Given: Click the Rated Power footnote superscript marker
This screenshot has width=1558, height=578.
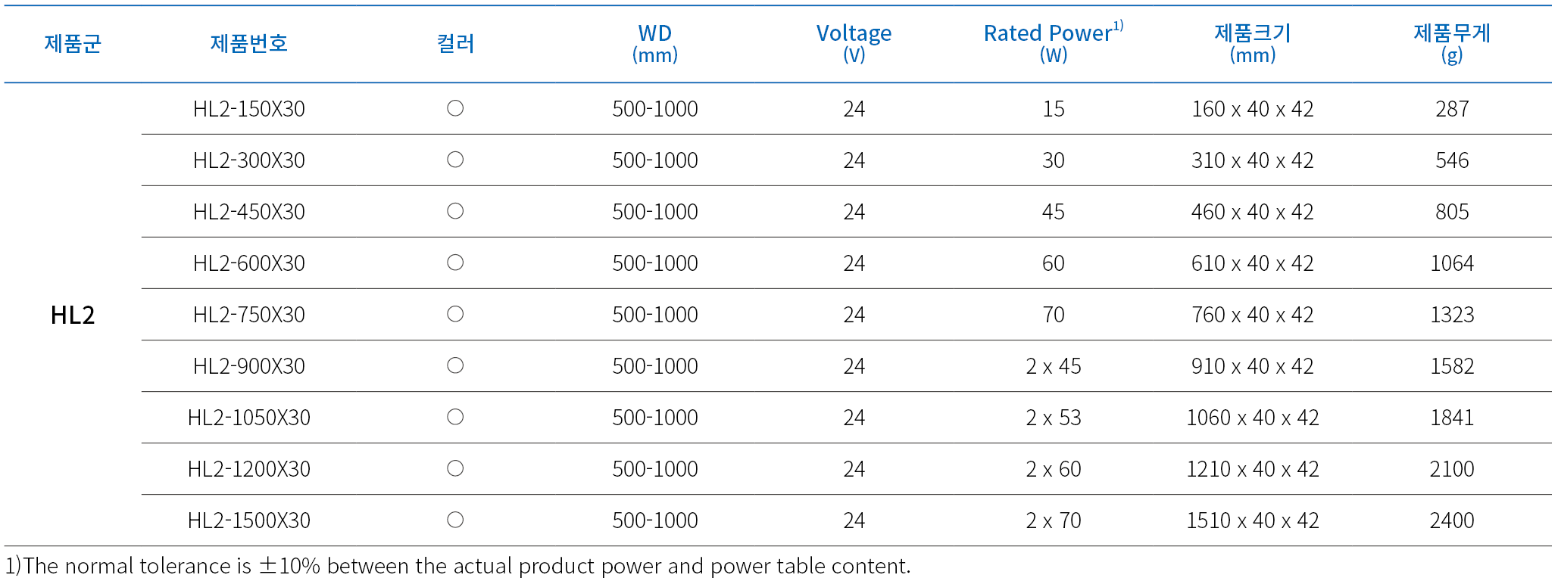Looking at the screenshot, I should [x=1118, y=26].
